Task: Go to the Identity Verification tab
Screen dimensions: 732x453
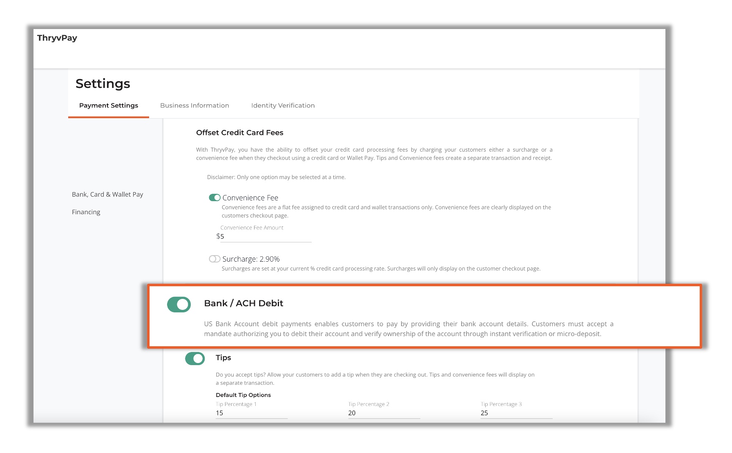Action: [283, 105]
